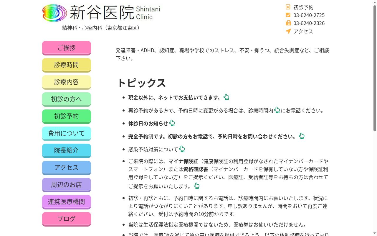Click the navigation arrow icon beside アクセス
Viewport: 377px width, 236px height.
pyautogui.click(x=288, y=31)
